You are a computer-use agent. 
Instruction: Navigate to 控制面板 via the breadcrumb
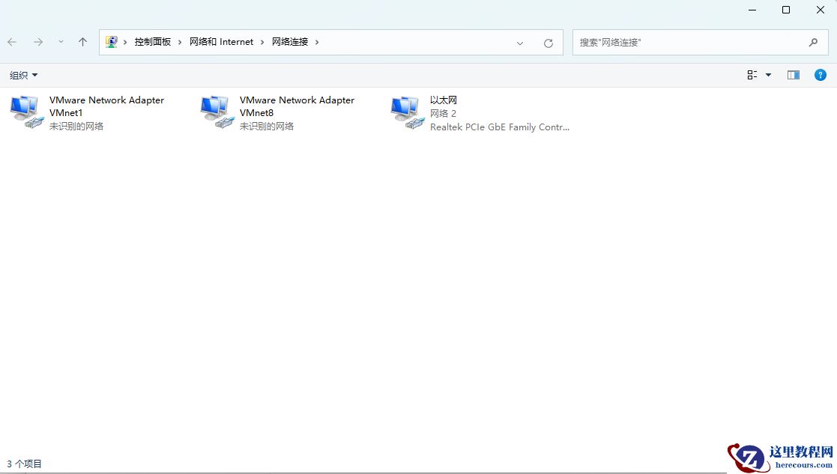click(x=153, y=41)
